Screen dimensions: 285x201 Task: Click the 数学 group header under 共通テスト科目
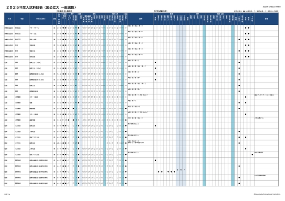(x=72, y=14)
